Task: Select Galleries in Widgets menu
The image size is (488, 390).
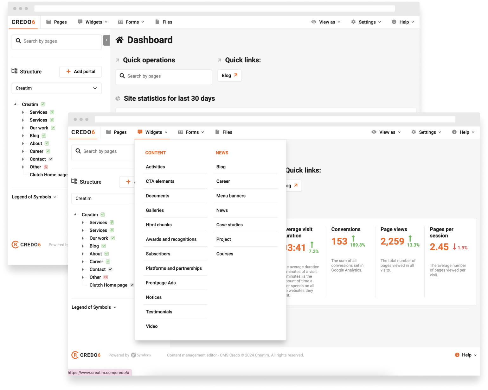Action: pos(175,210)
